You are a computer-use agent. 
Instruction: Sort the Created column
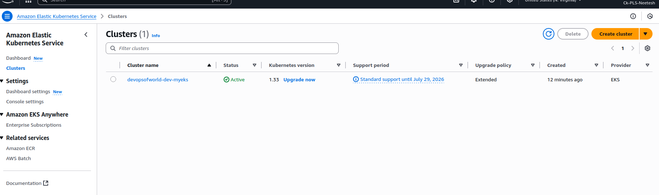click(x=596, y=65)
